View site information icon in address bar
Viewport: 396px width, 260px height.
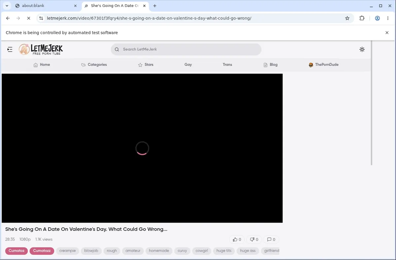click(x=41, y=18)
